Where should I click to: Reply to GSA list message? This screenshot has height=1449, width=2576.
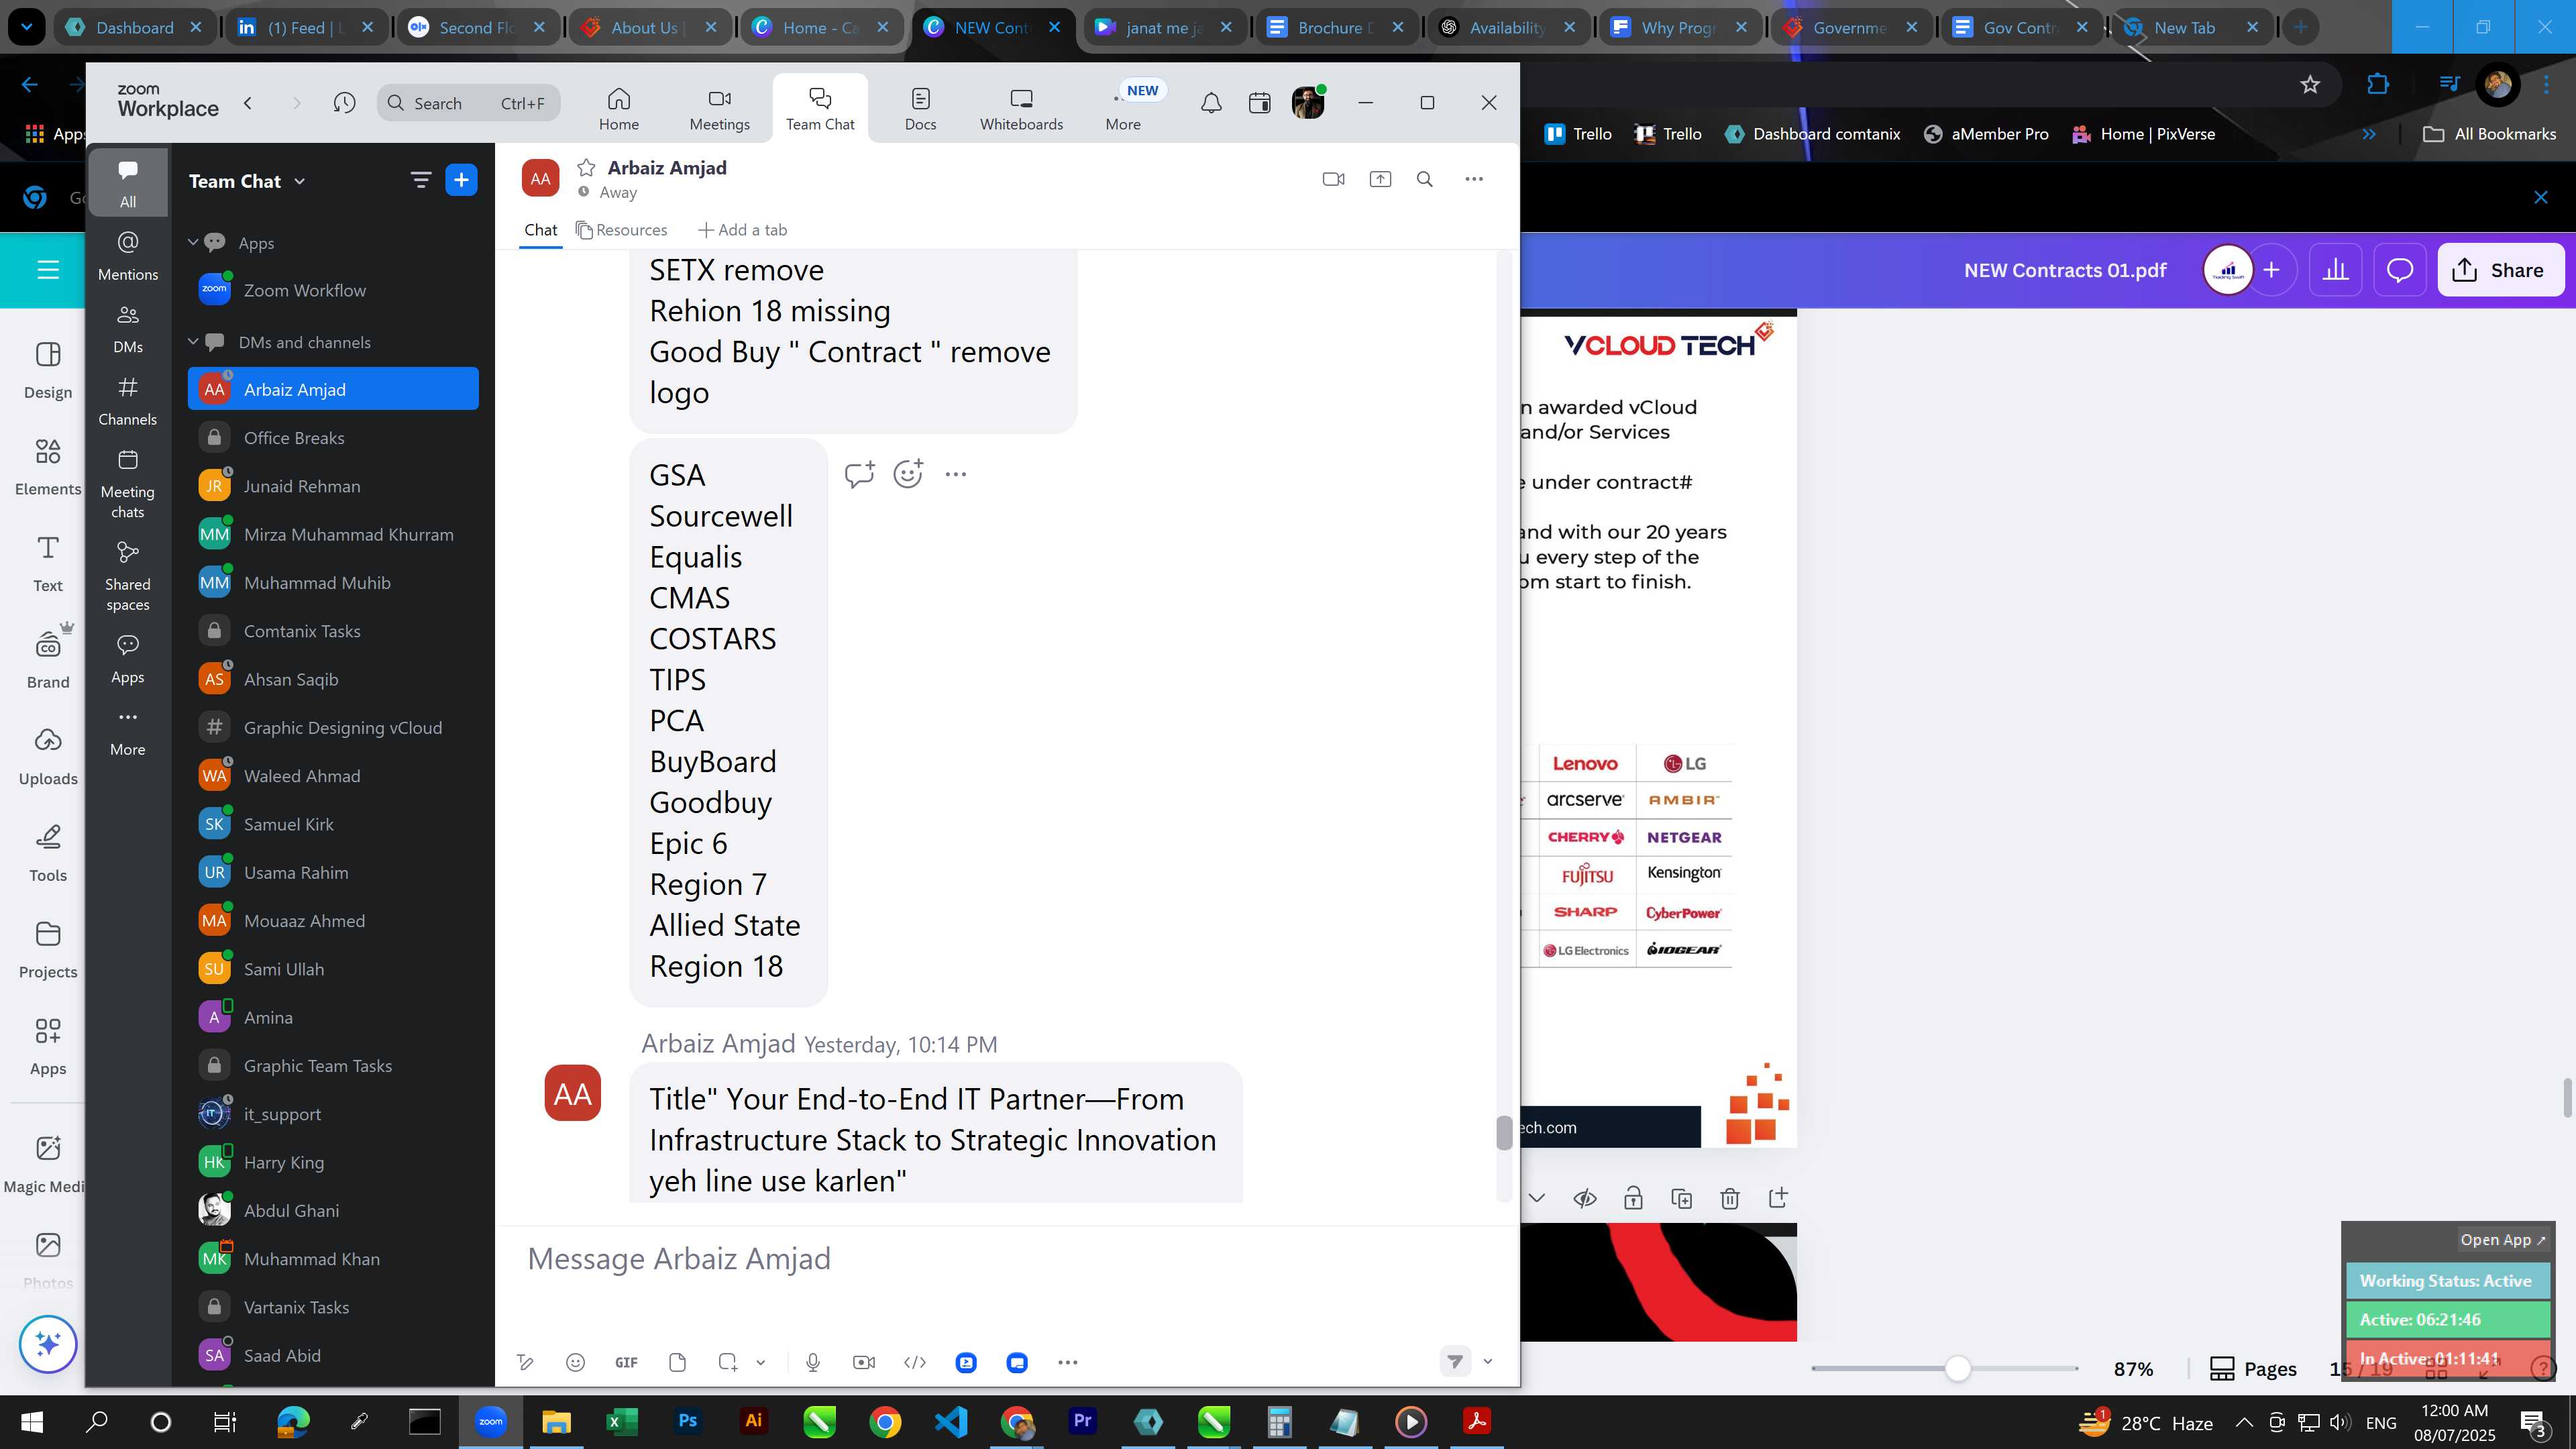pos(859,474)
